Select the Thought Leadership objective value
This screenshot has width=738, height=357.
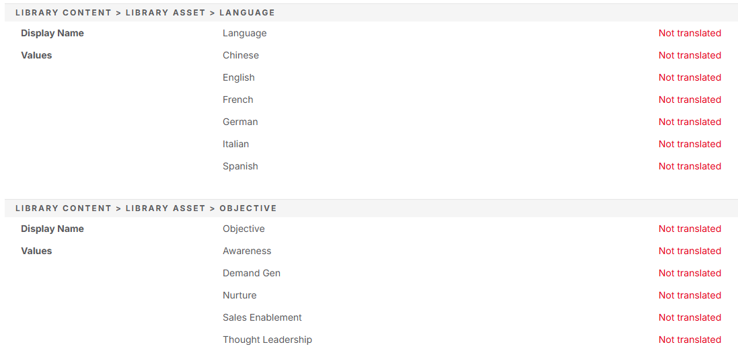coord(267,340)
